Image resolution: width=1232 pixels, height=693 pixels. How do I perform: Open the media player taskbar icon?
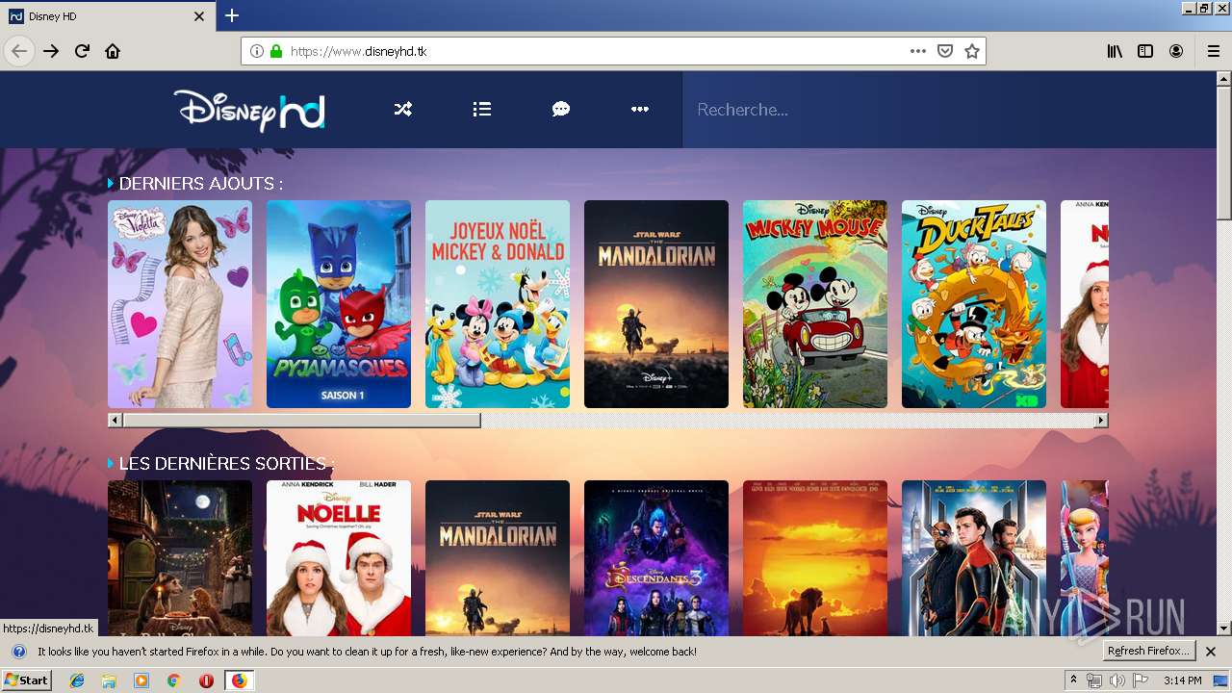(x=141, y=680)
